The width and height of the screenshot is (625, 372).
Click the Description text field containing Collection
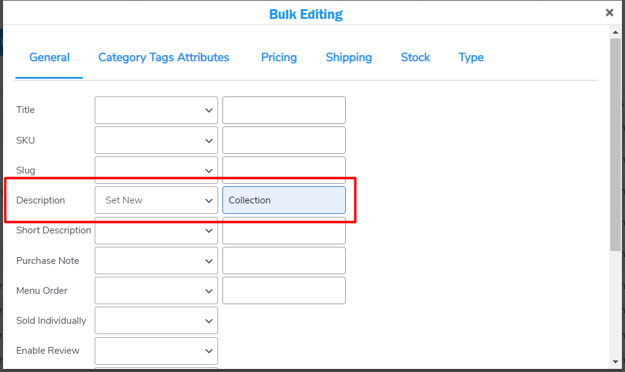click(x=283, y=200)
